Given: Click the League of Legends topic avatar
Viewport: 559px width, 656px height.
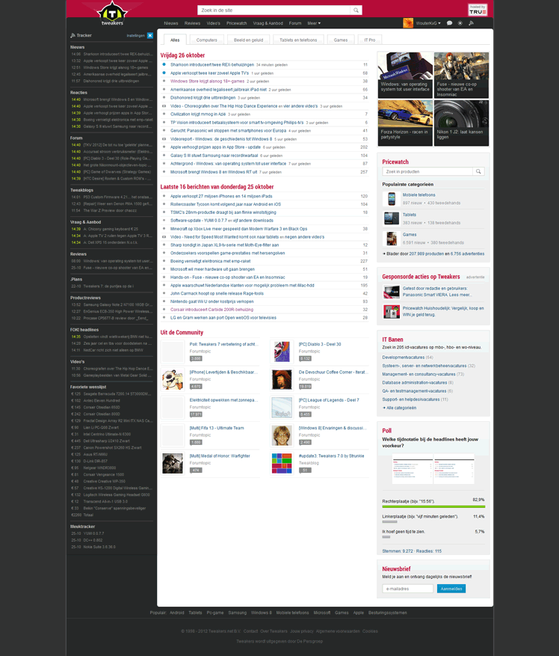Looking at the screenshot, I should pyautogui.click(x=282, y=408).
